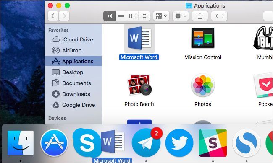
Task: Go back in Finder history
Action: pos(53,16)
